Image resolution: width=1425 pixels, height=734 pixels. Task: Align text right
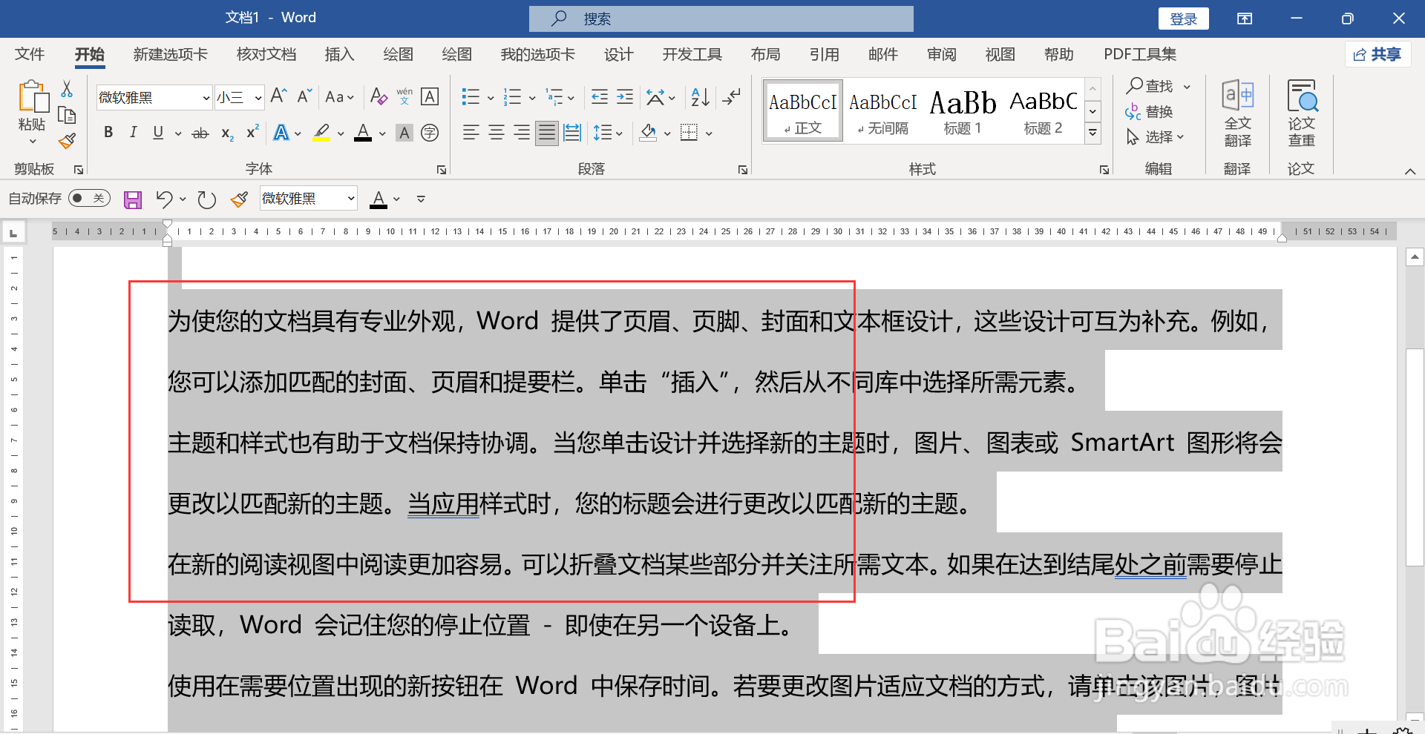point(522,133)
